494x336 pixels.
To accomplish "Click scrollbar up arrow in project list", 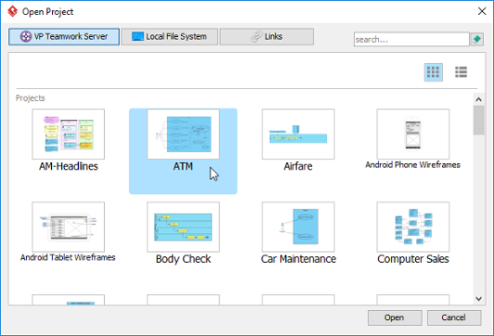I will (x=478, y=99).
